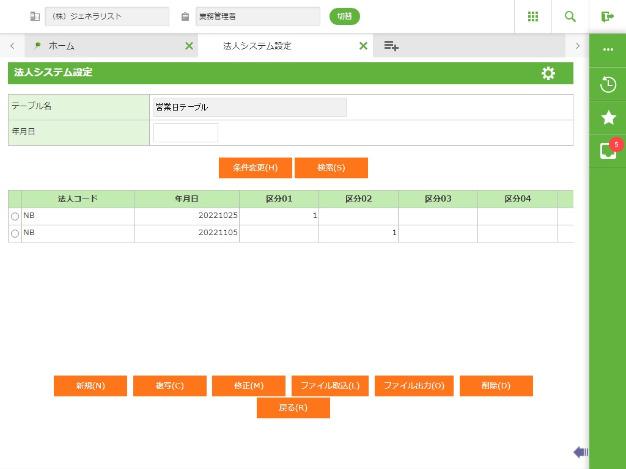Open favorites star icon in sidebar

click(608, 118)
